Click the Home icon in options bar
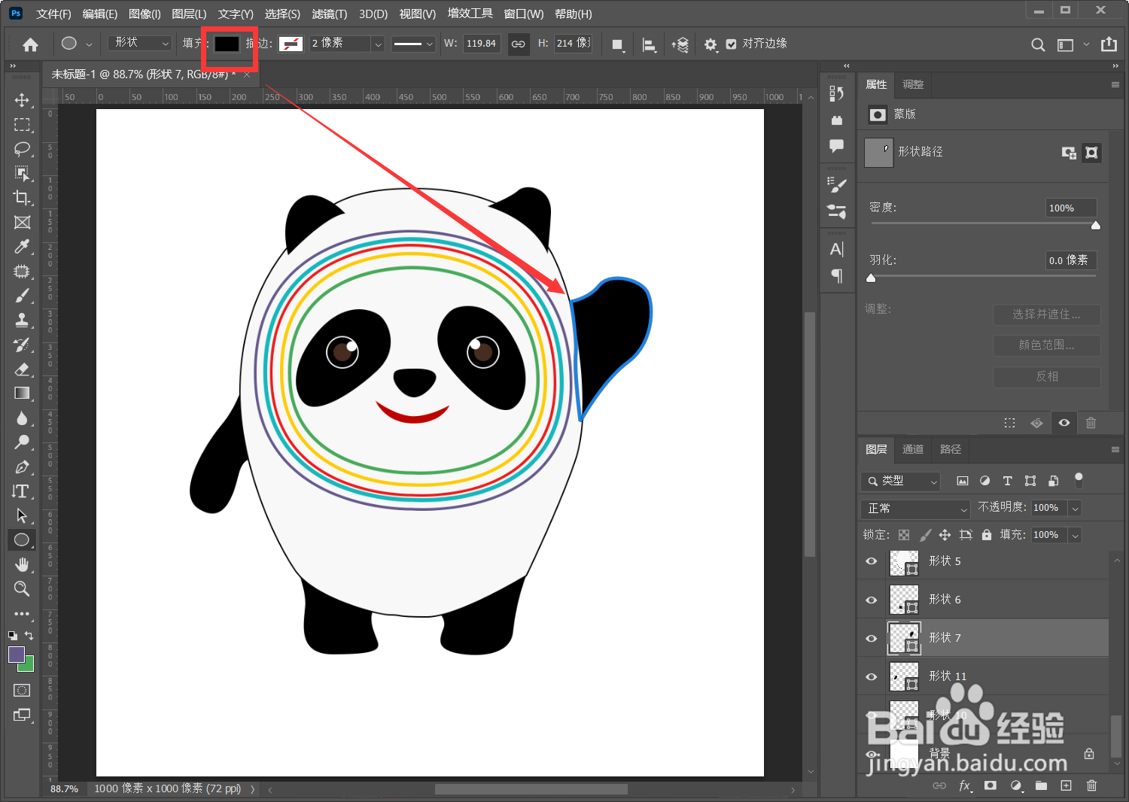 point(30,44)
